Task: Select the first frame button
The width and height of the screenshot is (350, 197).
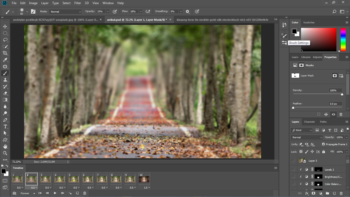Action: [x=40, y=193]
